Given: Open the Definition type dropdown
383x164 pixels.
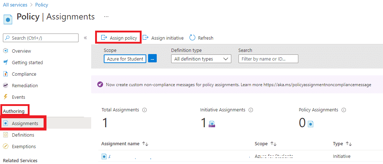Looking at the screenshot, I should tap(201, 59).
